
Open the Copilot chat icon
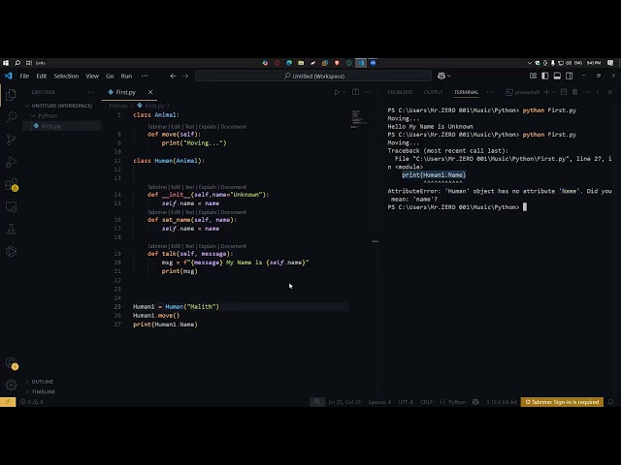pyautogui.click(x=441, y=76)
